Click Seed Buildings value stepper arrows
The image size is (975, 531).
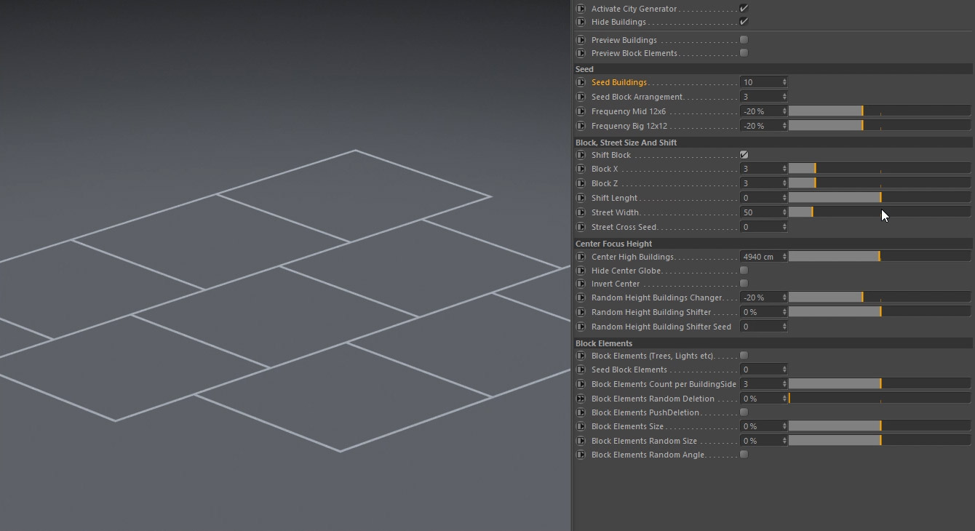click(784, 82)
